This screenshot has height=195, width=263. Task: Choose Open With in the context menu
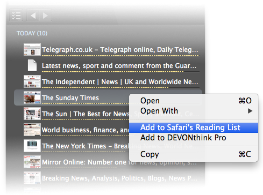194,111
